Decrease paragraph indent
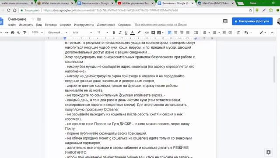Image resolution: width=280 pixels, height=158 pixels. pyautogui.click(x=224, y=32)
